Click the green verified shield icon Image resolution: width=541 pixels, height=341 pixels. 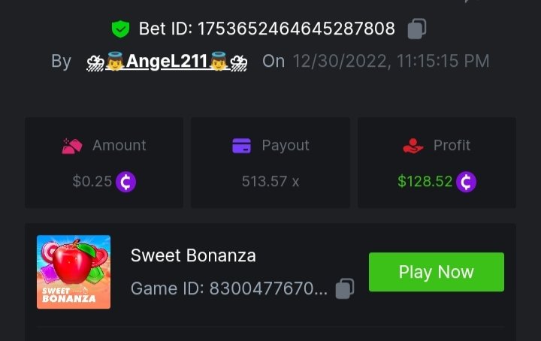120,29
